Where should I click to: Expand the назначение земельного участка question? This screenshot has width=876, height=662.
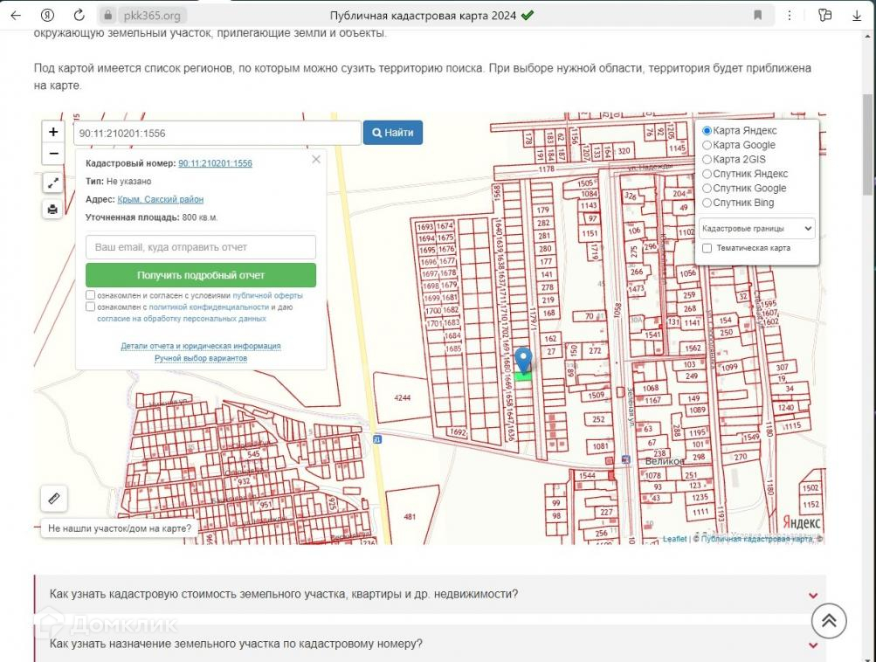[x=429, y=645]
